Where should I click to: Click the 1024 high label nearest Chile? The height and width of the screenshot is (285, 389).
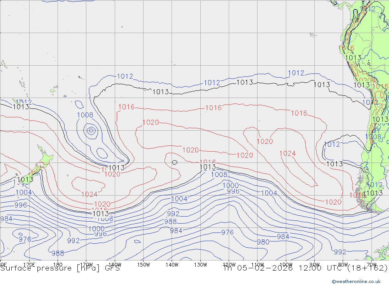pyautogui.click(x=287, y=153)
